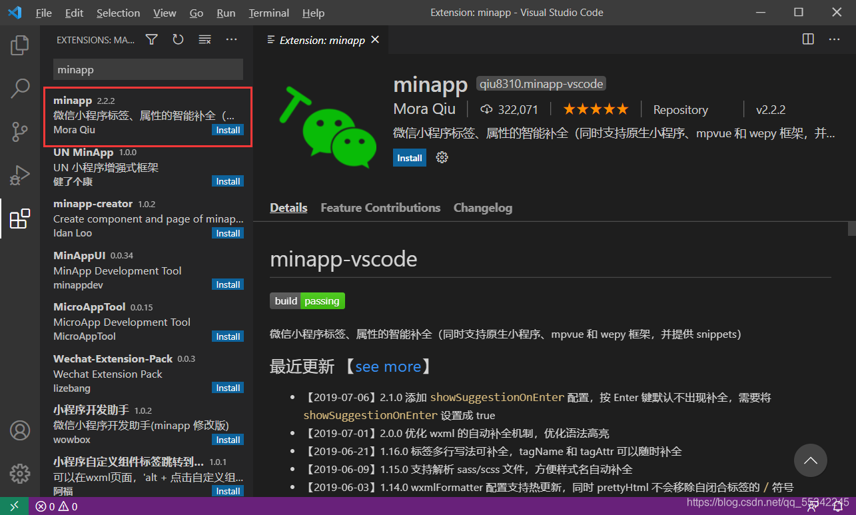The image size is (856, 515).
Task: Open the Search view in the activity bar
Action: tap(20, 88)
